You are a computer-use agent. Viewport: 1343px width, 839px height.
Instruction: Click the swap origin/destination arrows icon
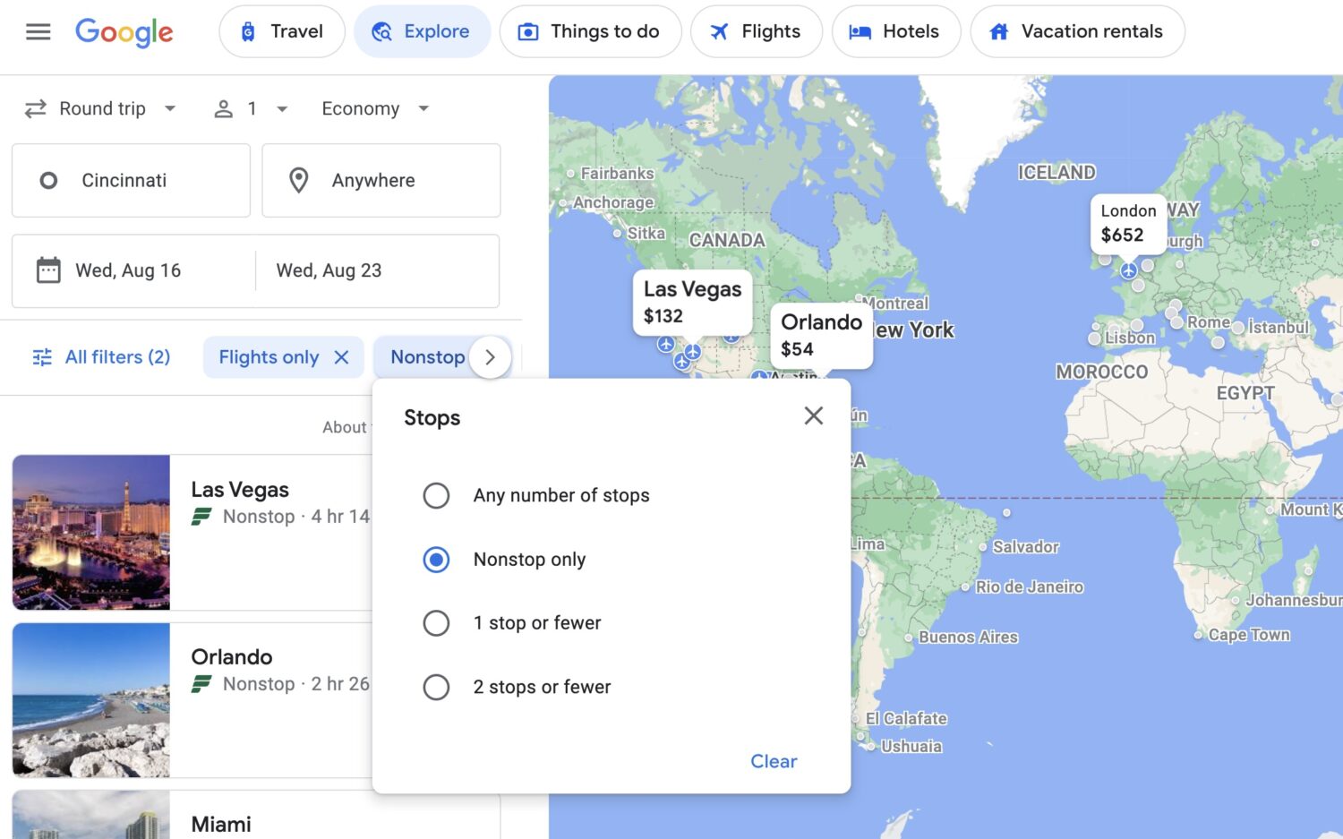36,108
